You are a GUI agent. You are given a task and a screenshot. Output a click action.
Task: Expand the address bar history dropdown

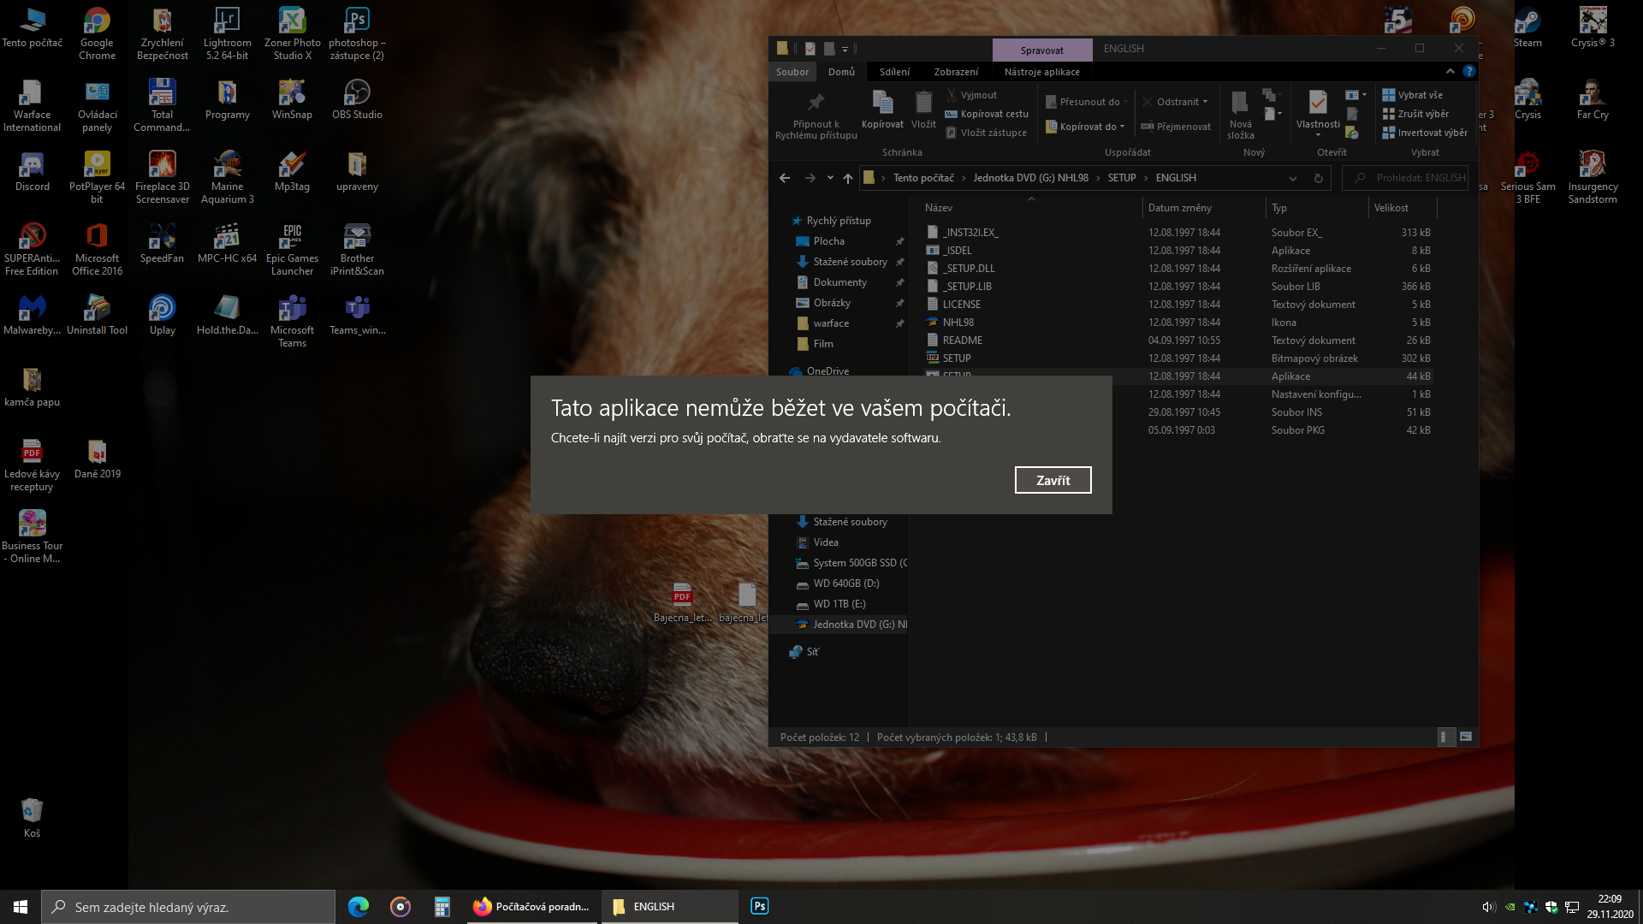tap(1292, 178)
